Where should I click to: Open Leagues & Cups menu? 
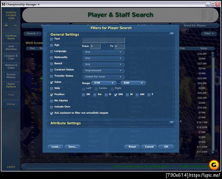(11, 57)
